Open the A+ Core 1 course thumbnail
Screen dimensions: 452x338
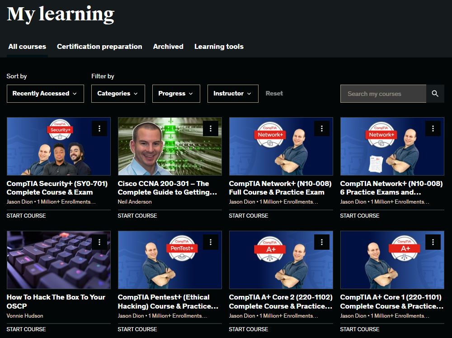392,260
